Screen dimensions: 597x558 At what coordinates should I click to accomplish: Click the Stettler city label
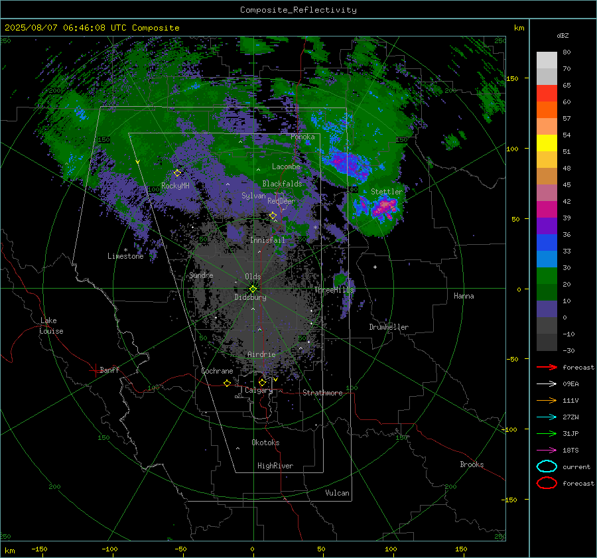click(387, 192)
